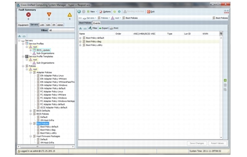Screen dimensions: 247x157
Task: Click the green Help question icon
Action: 115,11
